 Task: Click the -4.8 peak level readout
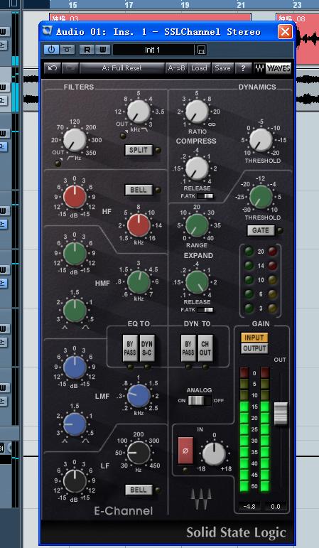[249, 506]
